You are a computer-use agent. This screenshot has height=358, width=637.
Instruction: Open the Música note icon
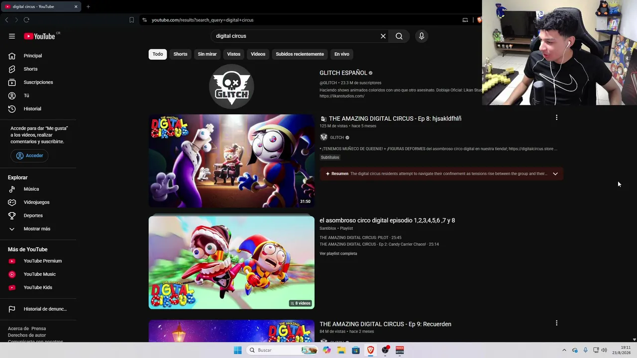12,189
